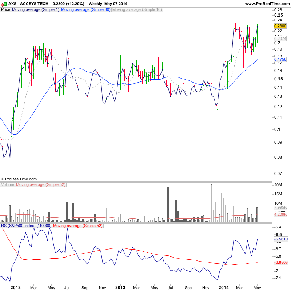Click the current price tag 0.2300

coord(280,26)
